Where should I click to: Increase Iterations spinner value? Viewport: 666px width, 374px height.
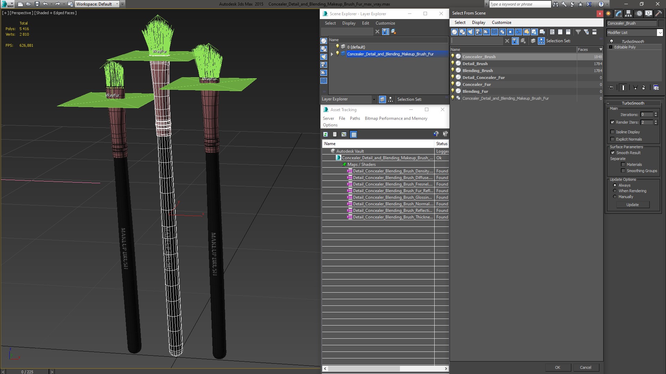[x=656, y=113]
